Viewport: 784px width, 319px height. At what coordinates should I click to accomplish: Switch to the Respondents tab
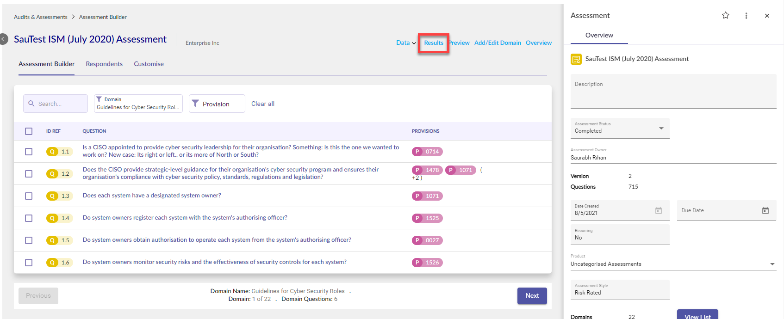104,64
